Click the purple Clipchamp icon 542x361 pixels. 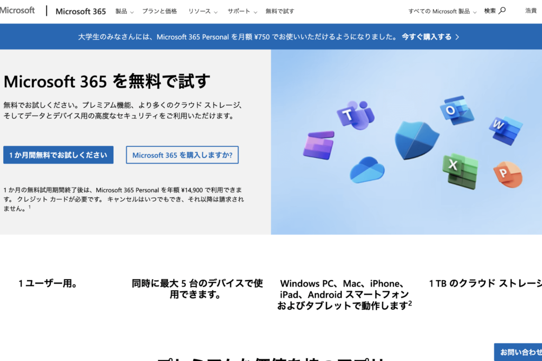click(x=319, y=145)
